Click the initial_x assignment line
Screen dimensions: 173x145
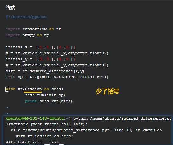click(40, 47)
